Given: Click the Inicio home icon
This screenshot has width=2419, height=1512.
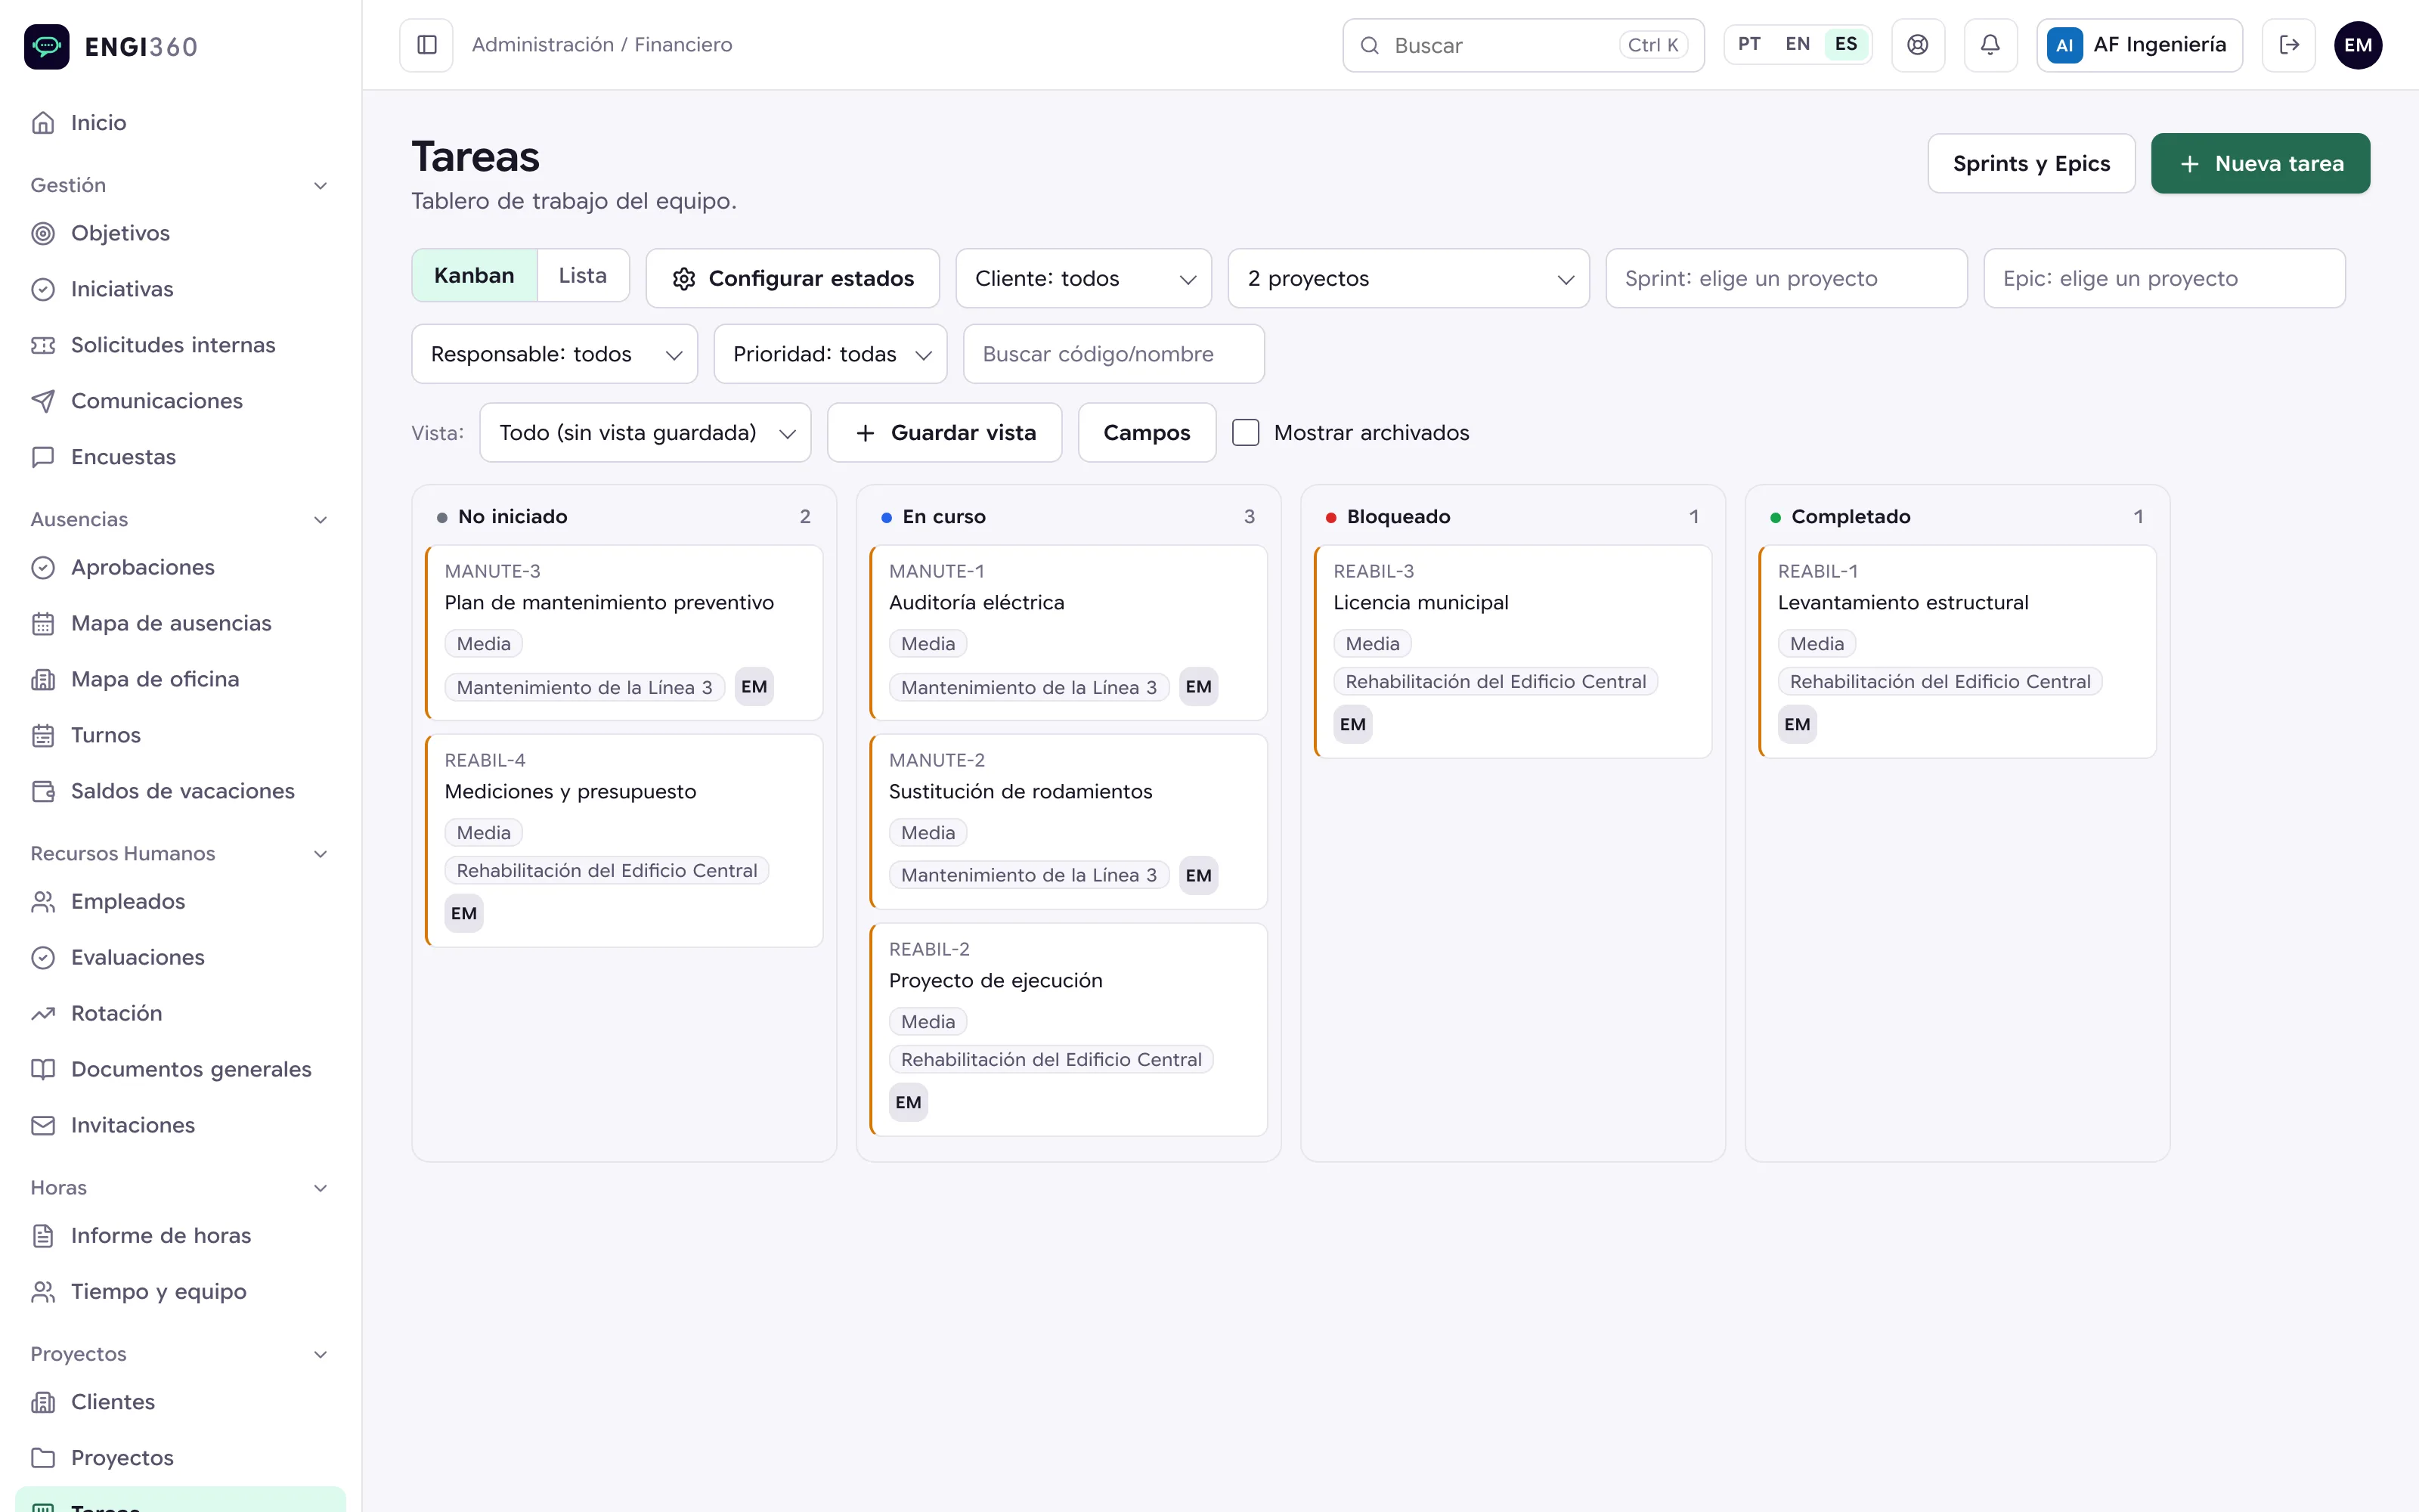Looking at the screenshot, I should (x=43, y=123).
